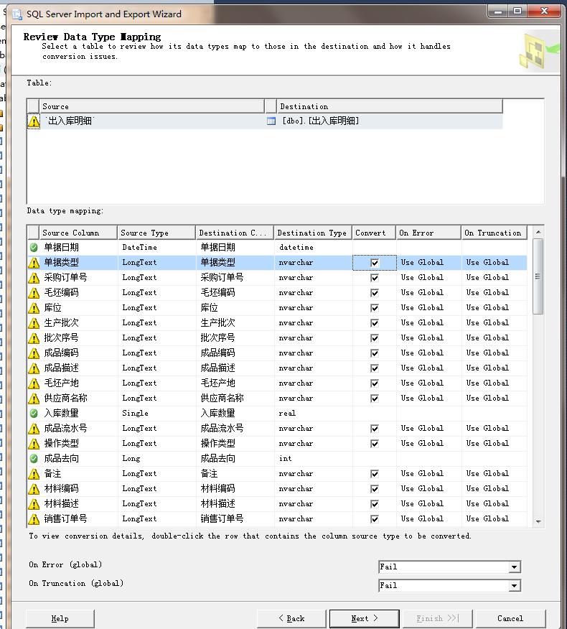Toggle Convert checkbox for 库位 row
This screenshot has height=629, width=567.
(374, 308)
